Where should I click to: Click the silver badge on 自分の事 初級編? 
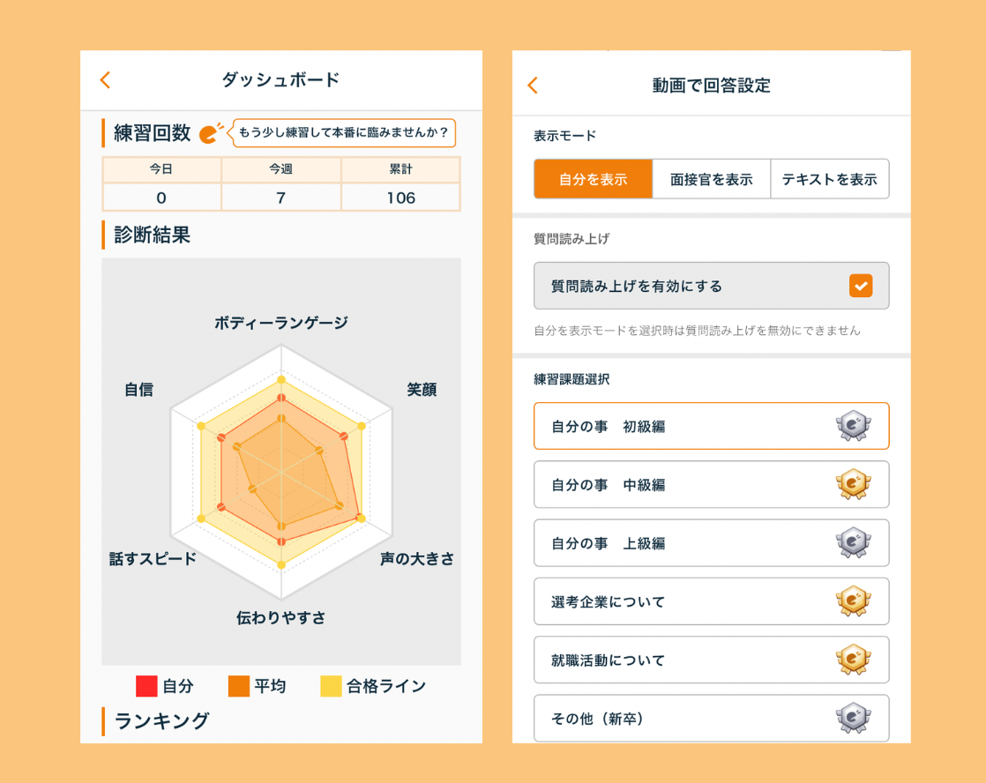852,427
